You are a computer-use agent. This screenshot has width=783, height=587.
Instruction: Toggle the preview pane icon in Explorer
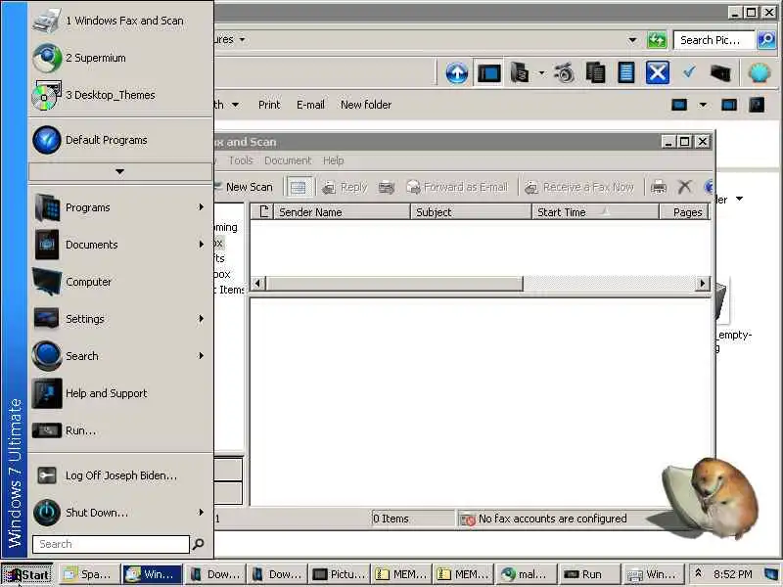point(729,105)
